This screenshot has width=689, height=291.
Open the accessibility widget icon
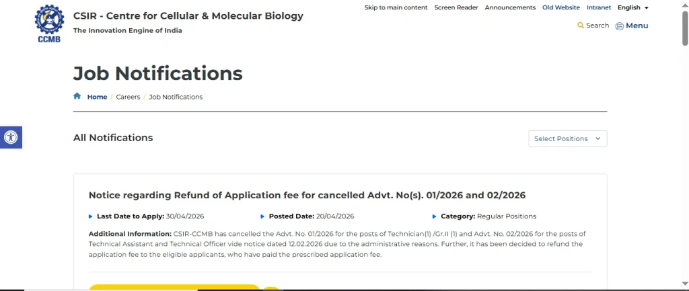pos(11,137)
